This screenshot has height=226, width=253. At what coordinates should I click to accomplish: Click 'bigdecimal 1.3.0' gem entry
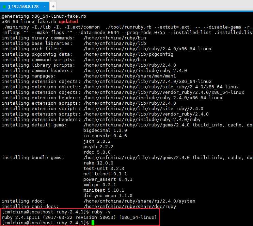(105, 130)
